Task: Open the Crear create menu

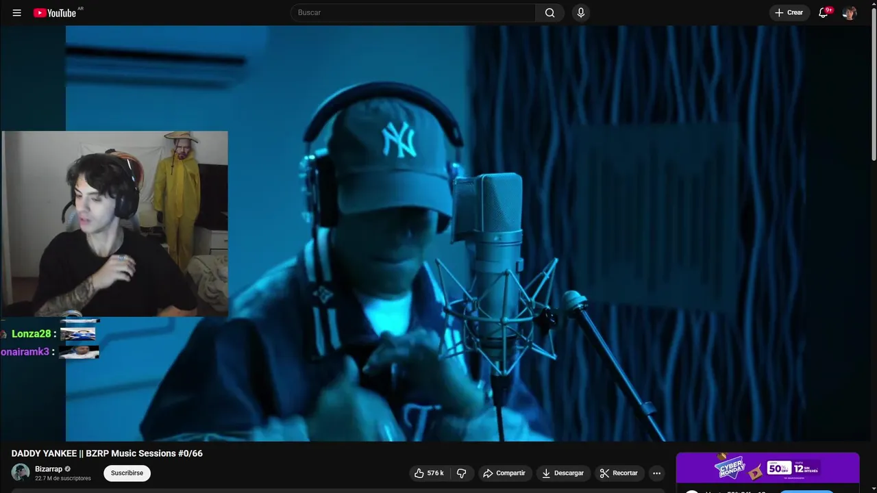Action: [789, 12]
